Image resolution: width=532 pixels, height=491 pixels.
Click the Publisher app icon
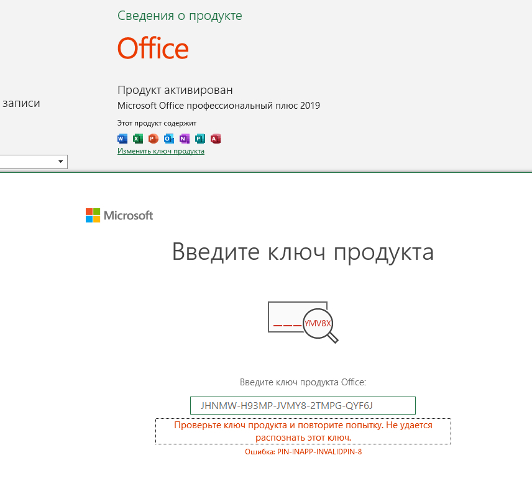tap(200, 139)
